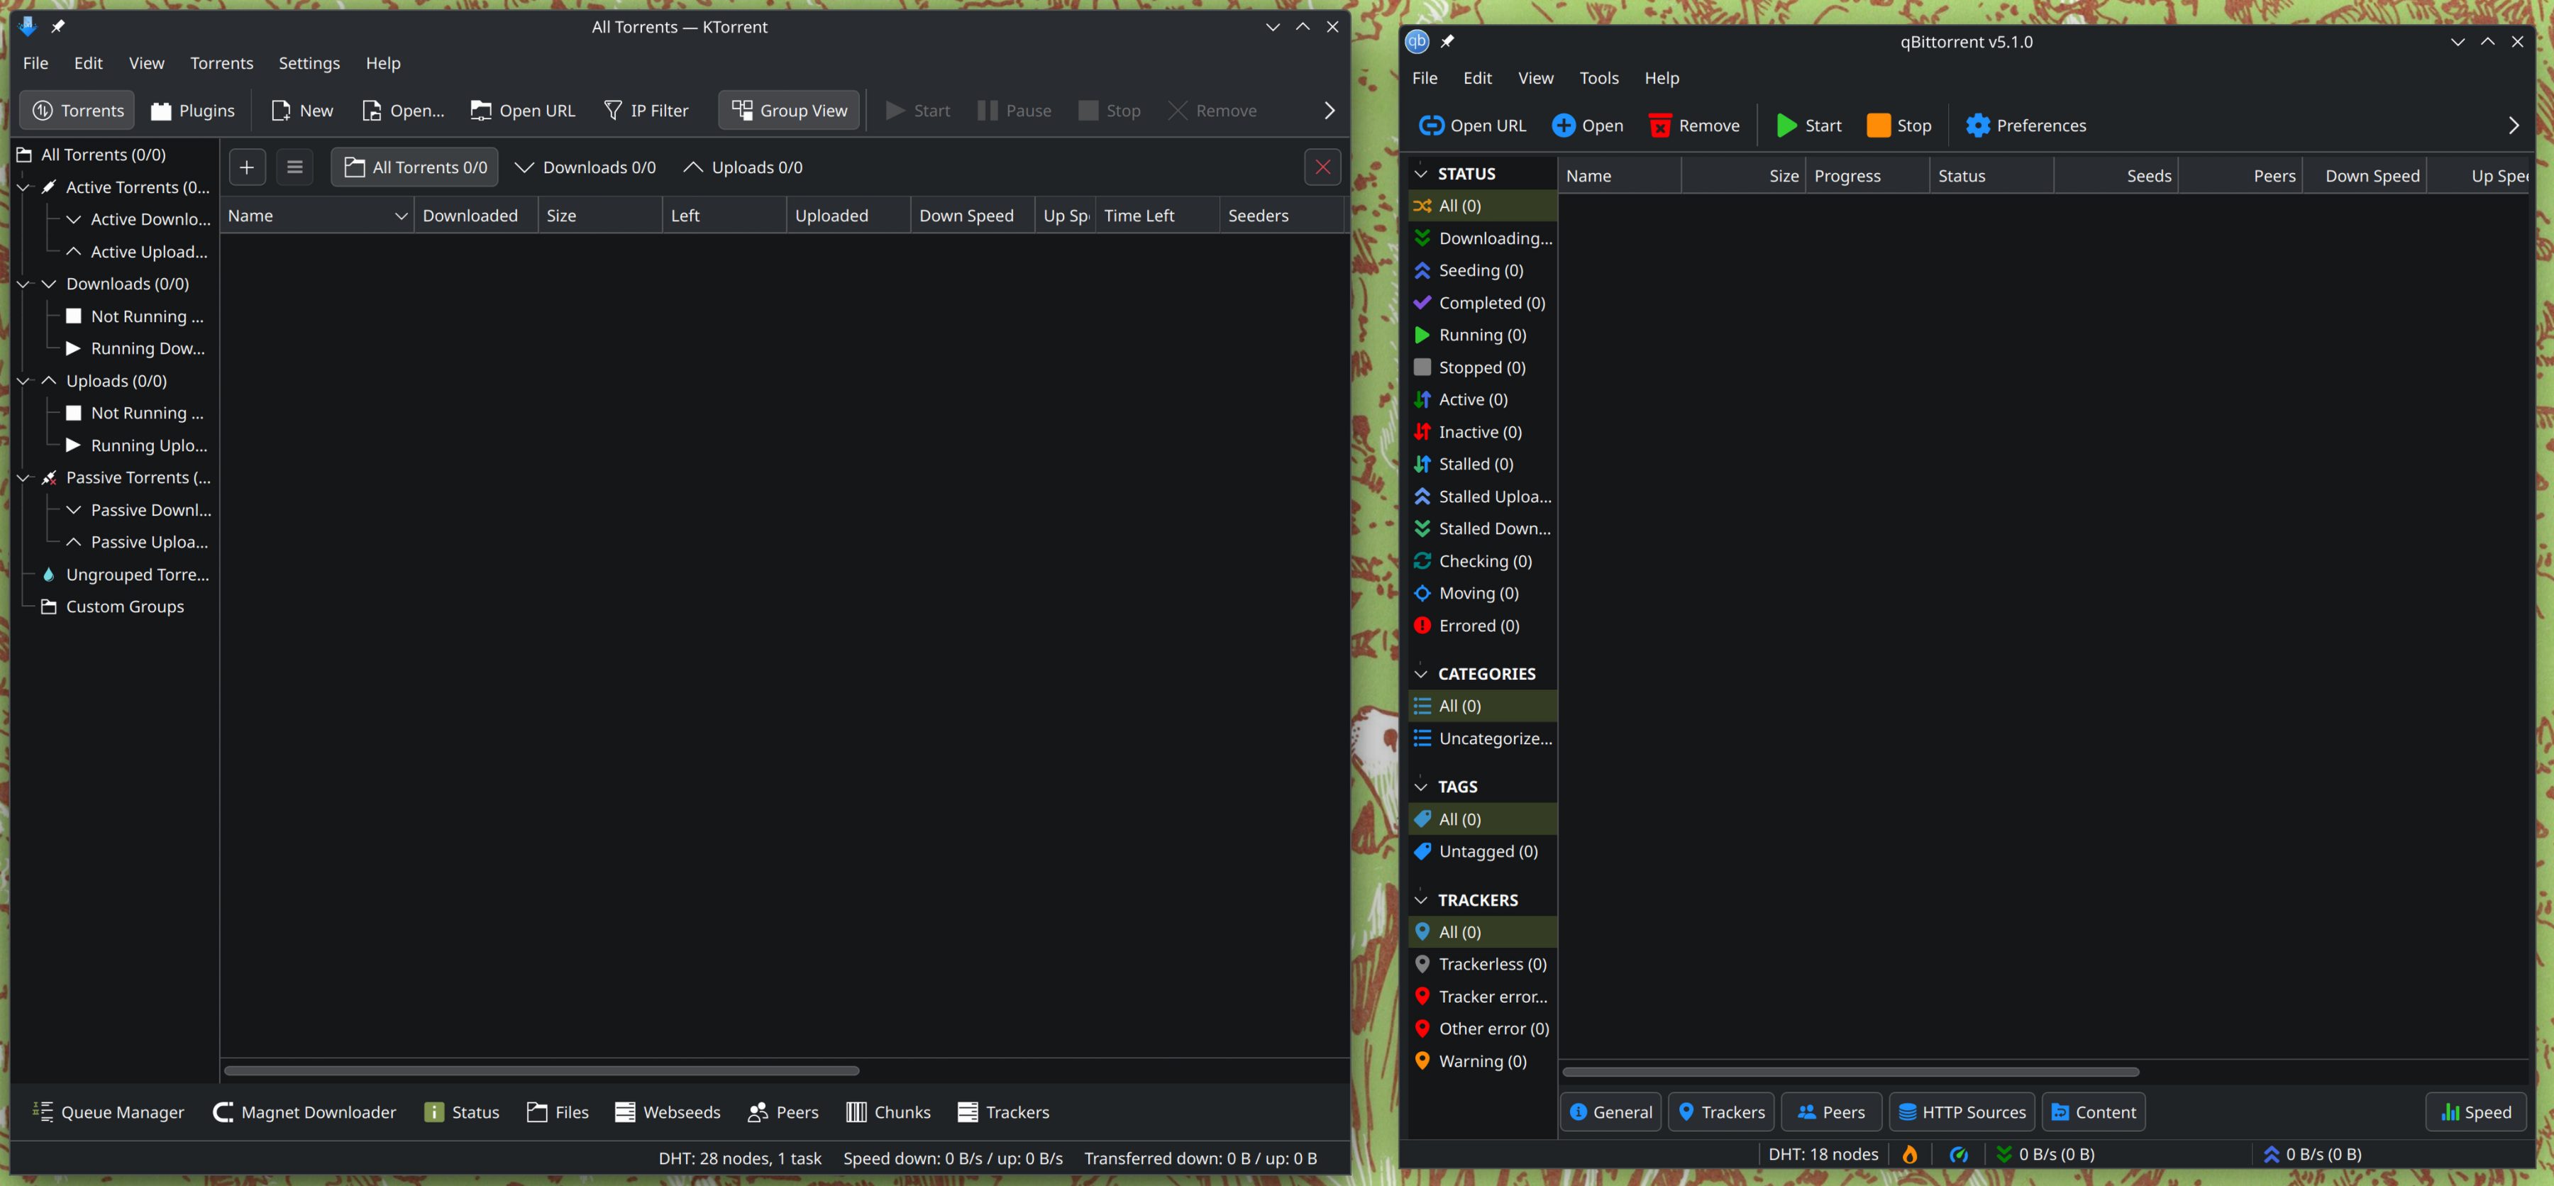This screenshot has width=2554, height=1186.
Task: Select Completed (0) filter in qBittorrent
Action: [1482, 302]
